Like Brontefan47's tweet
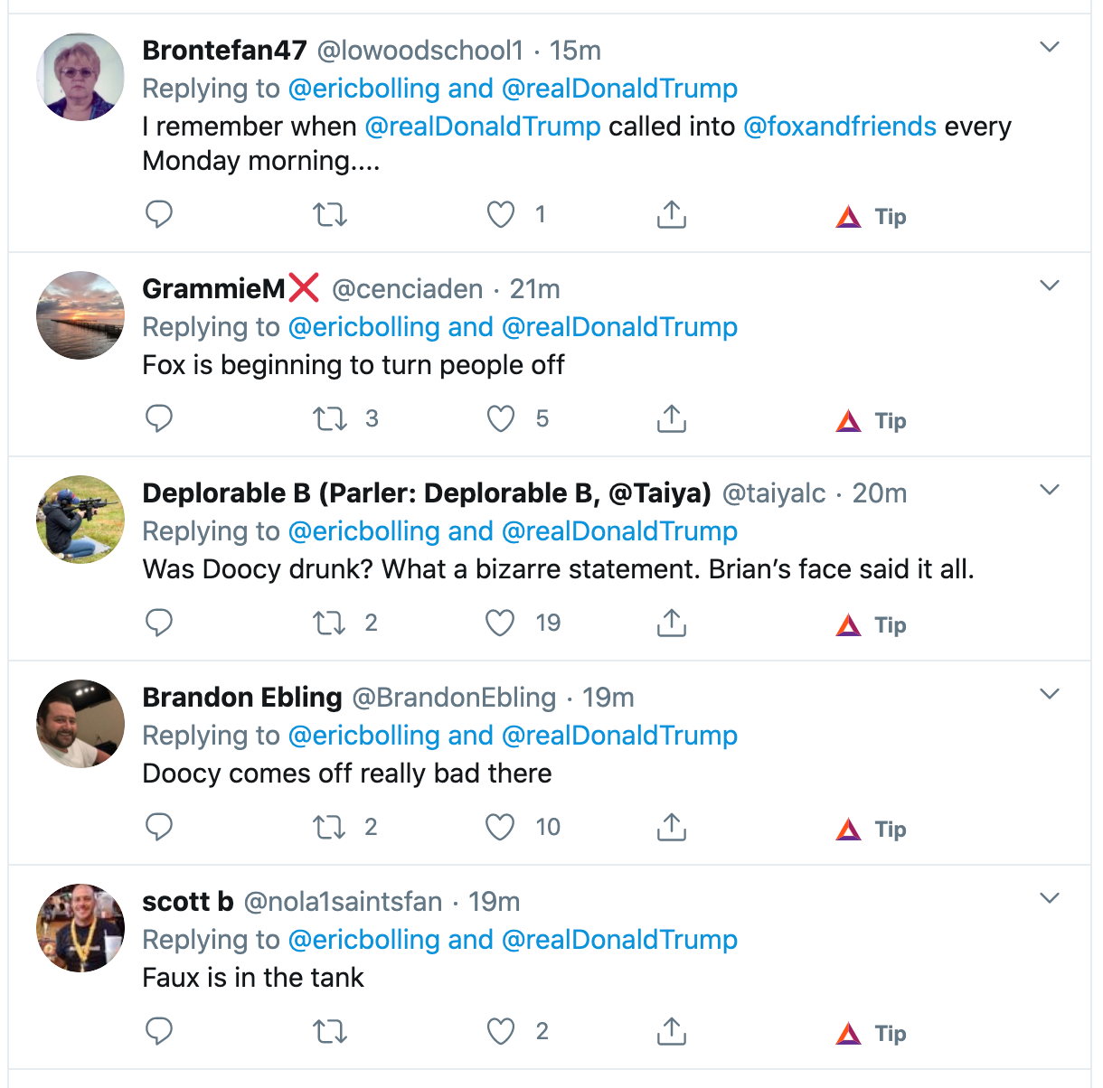 pyautogui.click(x=501, y=215)
